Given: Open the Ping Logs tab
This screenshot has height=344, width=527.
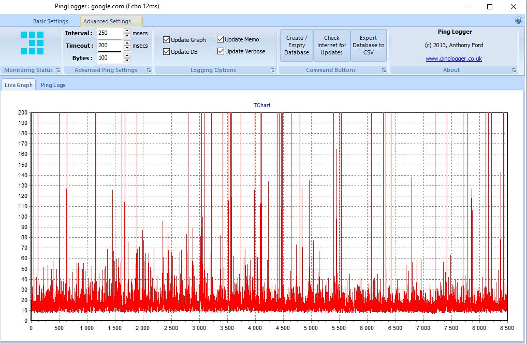Looking at the screenshot, I should 53,85.
